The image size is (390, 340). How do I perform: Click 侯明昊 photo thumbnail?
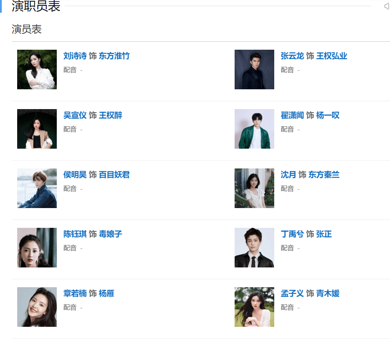[x=37, y=188]
